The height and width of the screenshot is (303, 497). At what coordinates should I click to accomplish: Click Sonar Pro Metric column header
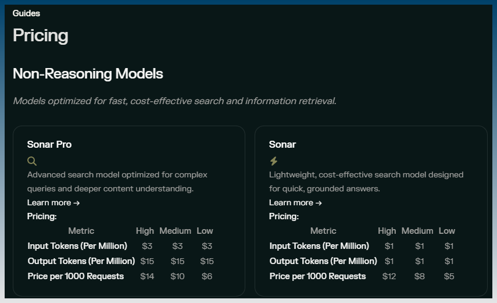(81, 231)
